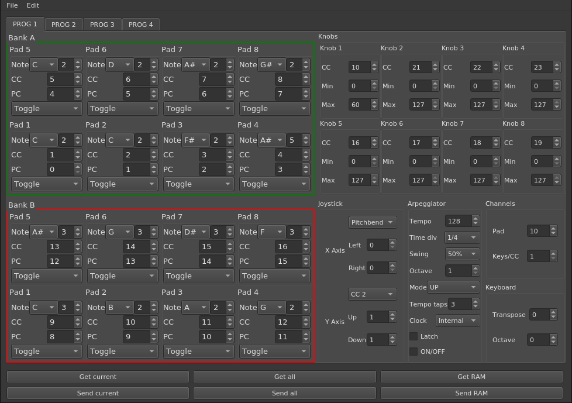This screenshot has height=403, width=572.
Task: Switch to the PROG 2 tab
Action: (x=64, y=25)
